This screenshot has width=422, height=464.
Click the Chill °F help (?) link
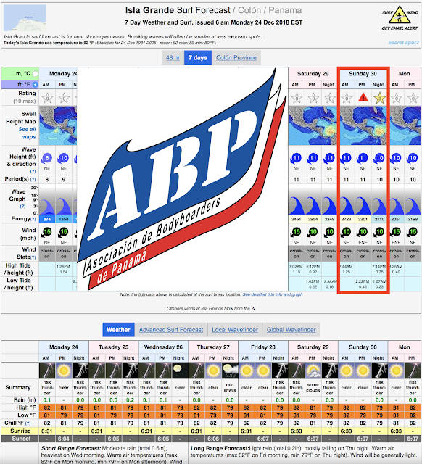28,423
